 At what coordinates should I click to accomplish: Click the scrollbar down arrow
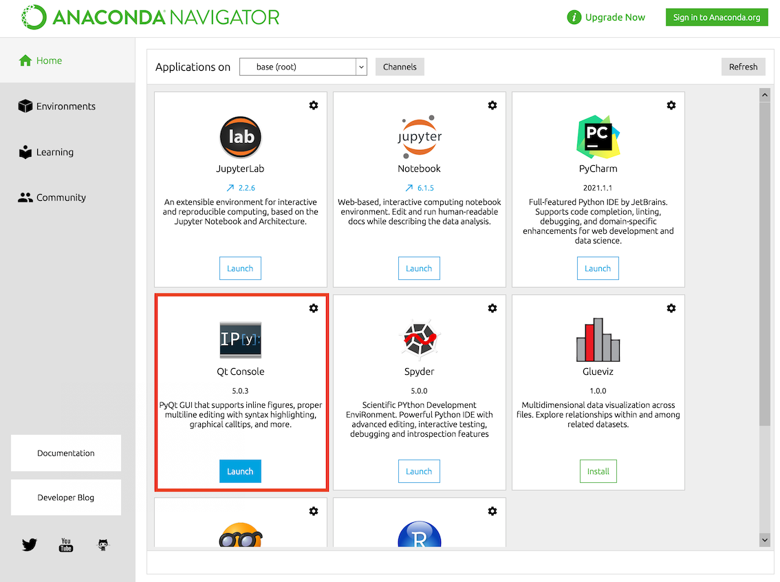pyautogui.click(x=764, y=541)
